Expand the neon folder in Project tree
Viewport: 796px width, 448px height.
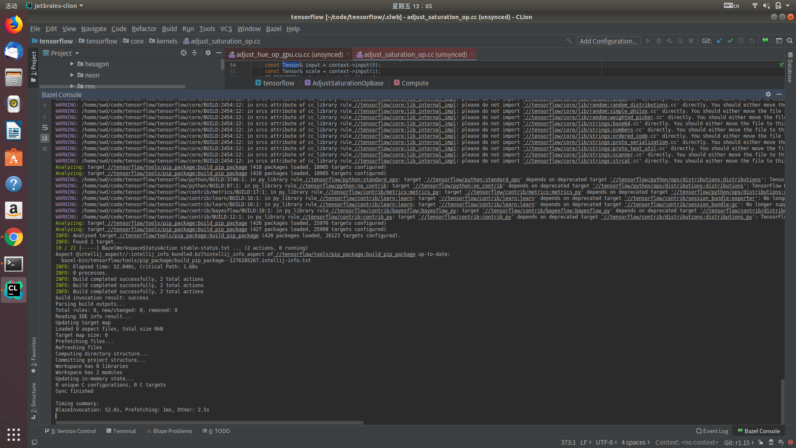72,75
